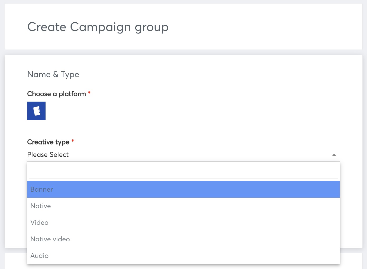Select the blue platform logo tile
The width and height of the screenshot is (367, 269).
(x=36, y=111)
